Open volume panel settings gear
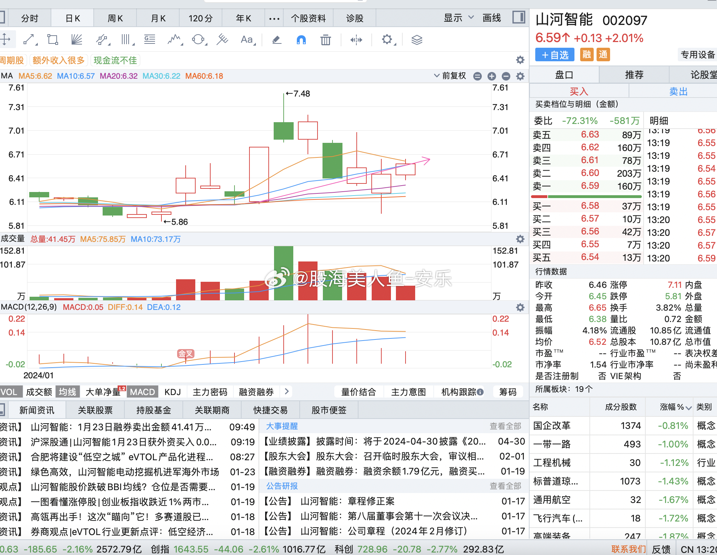Screen dimensions: 717x555 pyautogui.click(x=520, y=239)
